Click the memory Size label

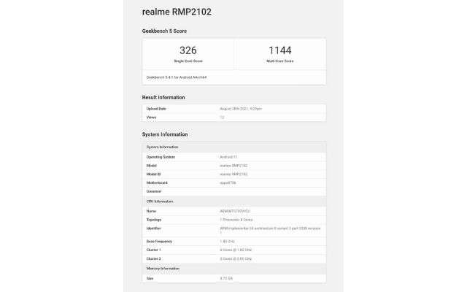(x=150, y=279)
